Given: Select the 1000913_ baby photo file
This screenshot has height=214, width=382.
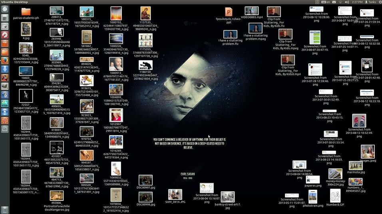Looking at the screenshot, I should point(116,69).
